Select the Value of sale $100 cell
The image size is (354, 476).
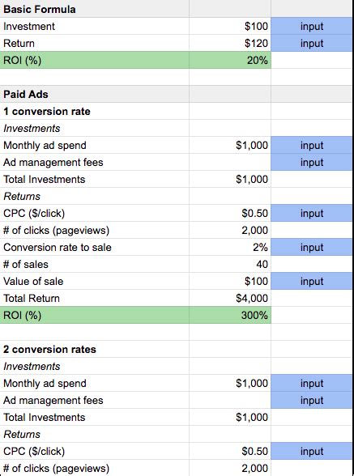[x=230, y=281]
